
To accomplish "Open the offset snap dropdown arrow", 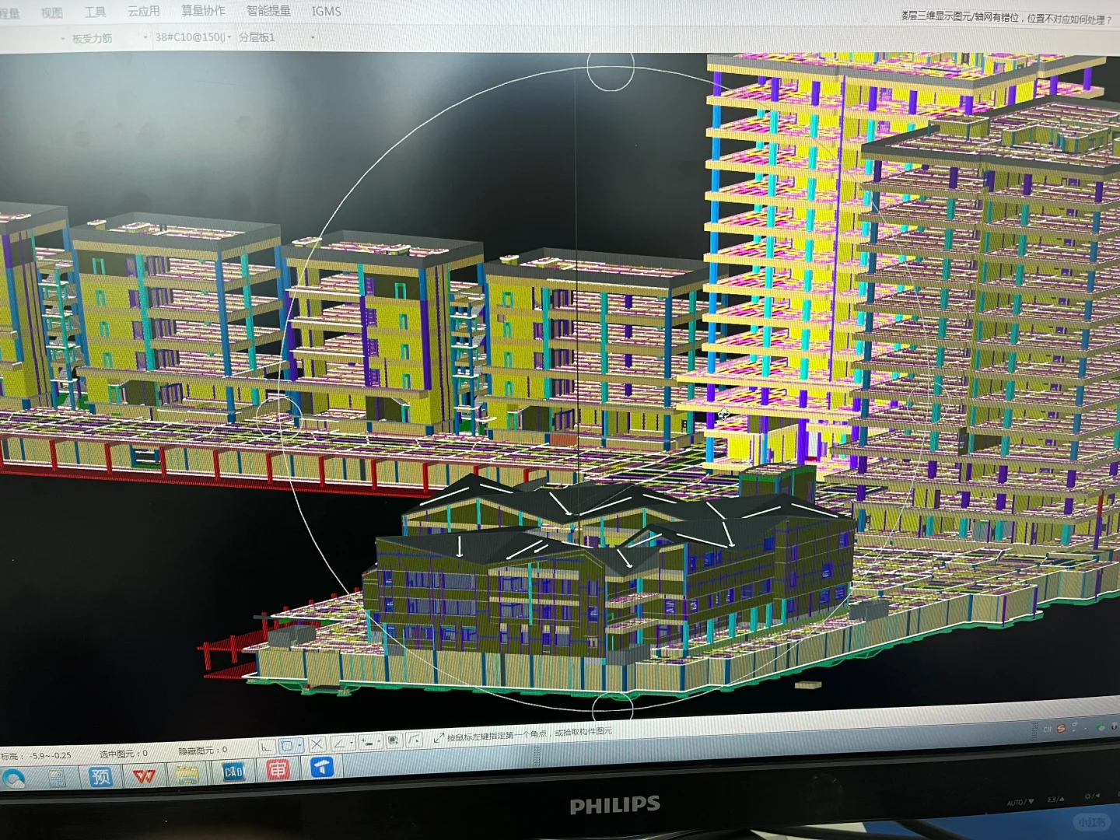I will [x=379, y=742].
